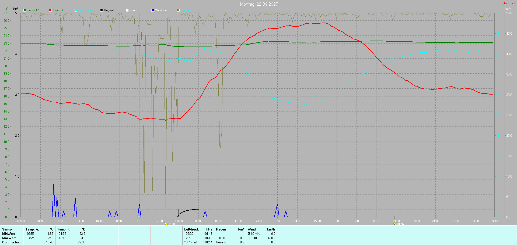
Task: Click the pressure maximum '1013.3'
Action: click(x=208, y=238)
